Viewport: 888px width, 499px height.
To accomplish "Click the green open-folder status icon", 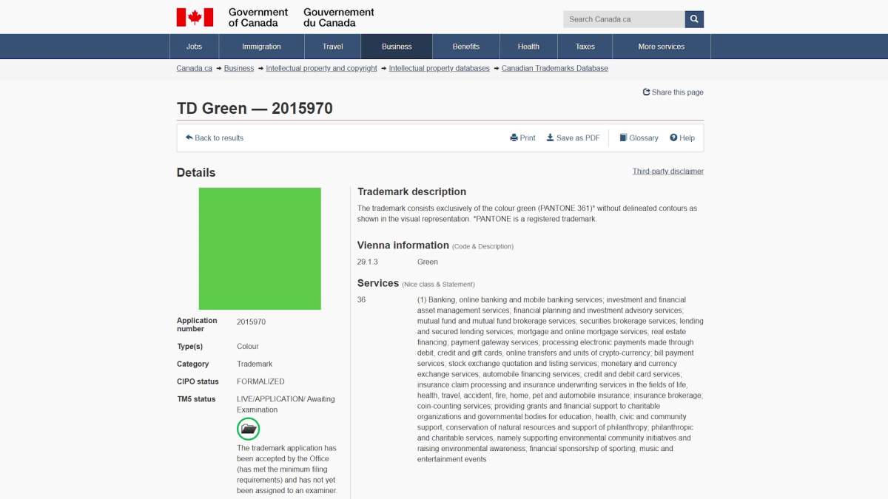I will pos(249,429).
